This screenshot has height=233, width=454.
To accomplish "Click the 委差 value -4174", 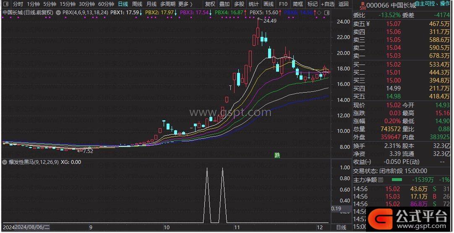I will [442, 16].
